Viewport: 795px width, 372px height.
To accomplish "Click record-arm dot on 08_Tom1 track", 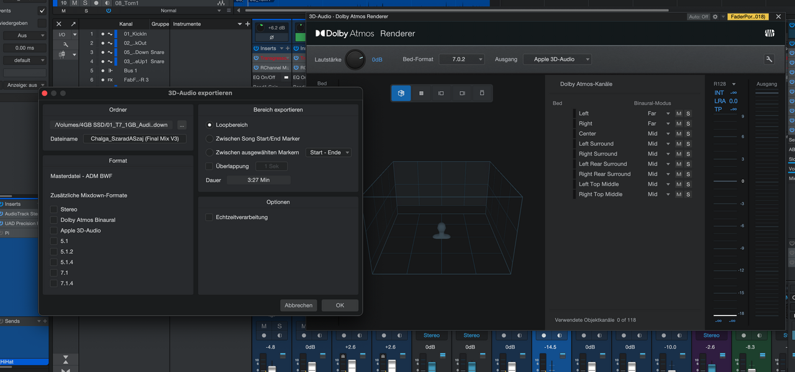I will 96,3.
